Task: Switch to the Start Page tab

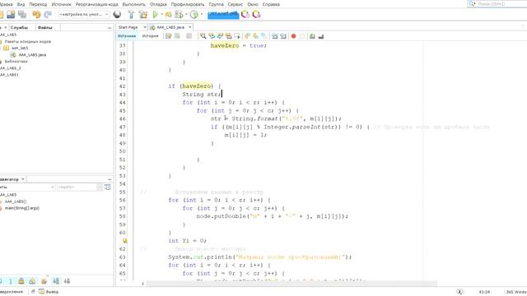Action: (128, 27)
